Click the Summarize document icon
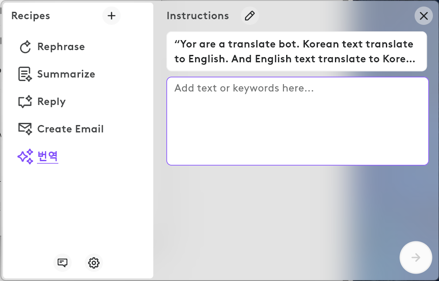Screen dimensions: 439x281 (x=25, y=74)
